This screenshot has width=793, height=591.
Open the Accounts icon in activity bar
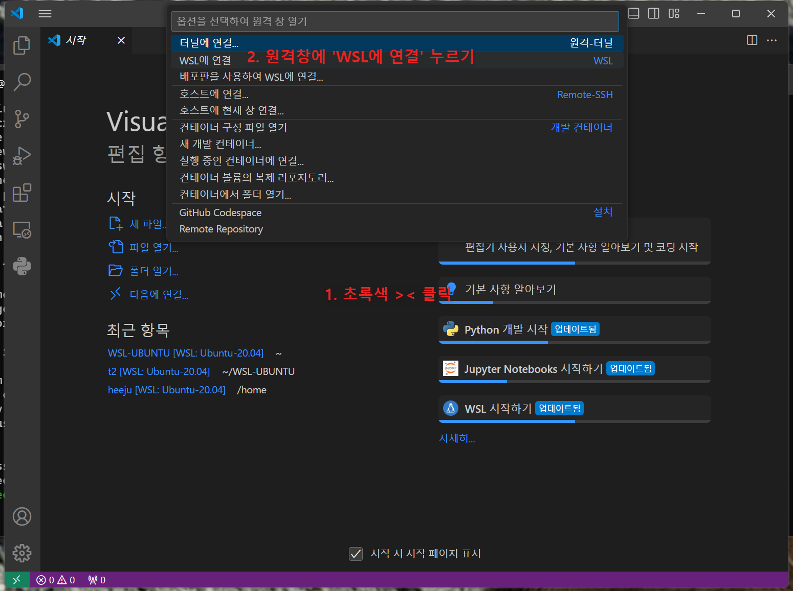click(x=22, y=516)
